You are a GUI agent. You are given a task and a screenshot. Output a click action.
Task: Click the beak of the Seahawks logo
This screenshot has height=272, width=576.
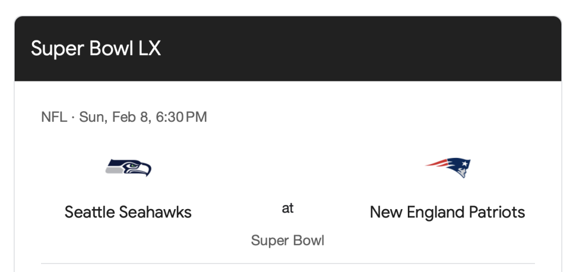(x=146, y=170)
